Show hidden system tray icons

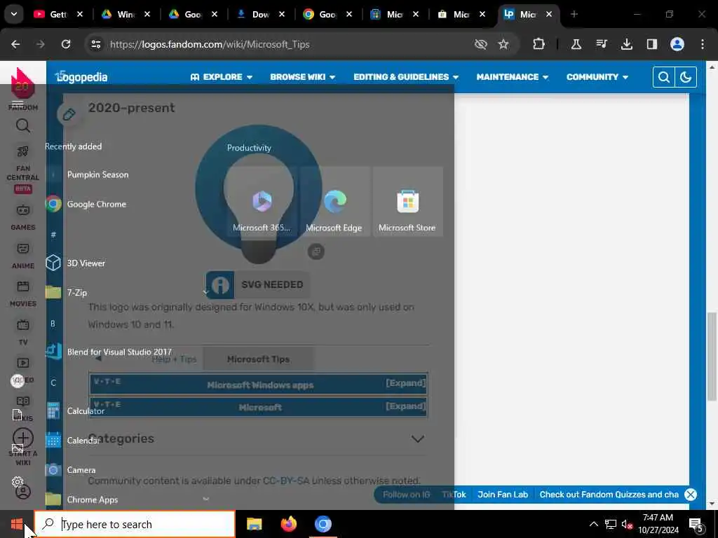593,524
